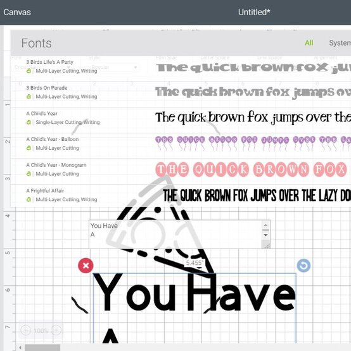Screen dimensions: 351x351
Task: Click the Fonts panel heading
Action: (x=36, y=43)
